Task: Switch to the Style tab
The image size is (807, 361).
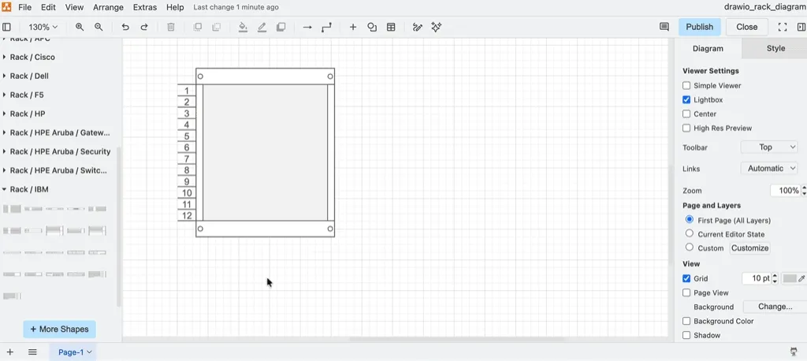Action: (x=775, y=48)
